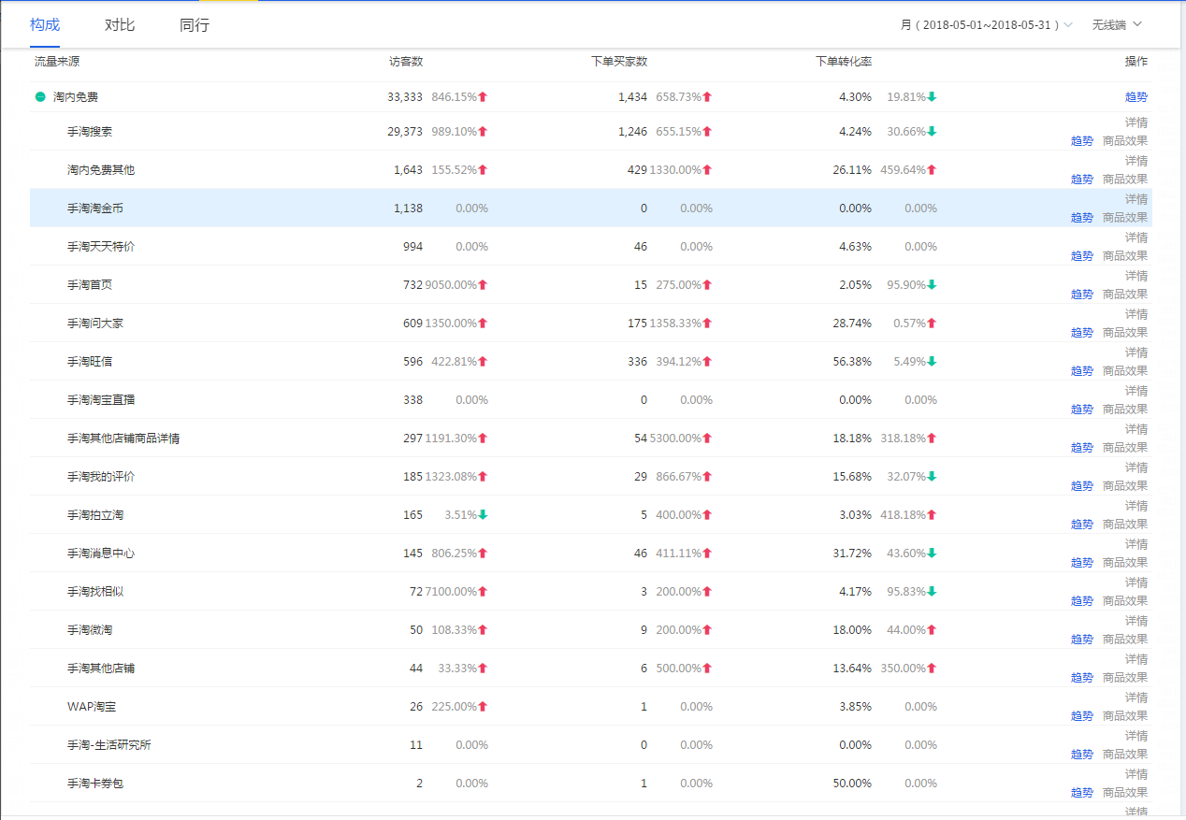Open 趋势 link for 淘内免费 row

[1135, 97]
